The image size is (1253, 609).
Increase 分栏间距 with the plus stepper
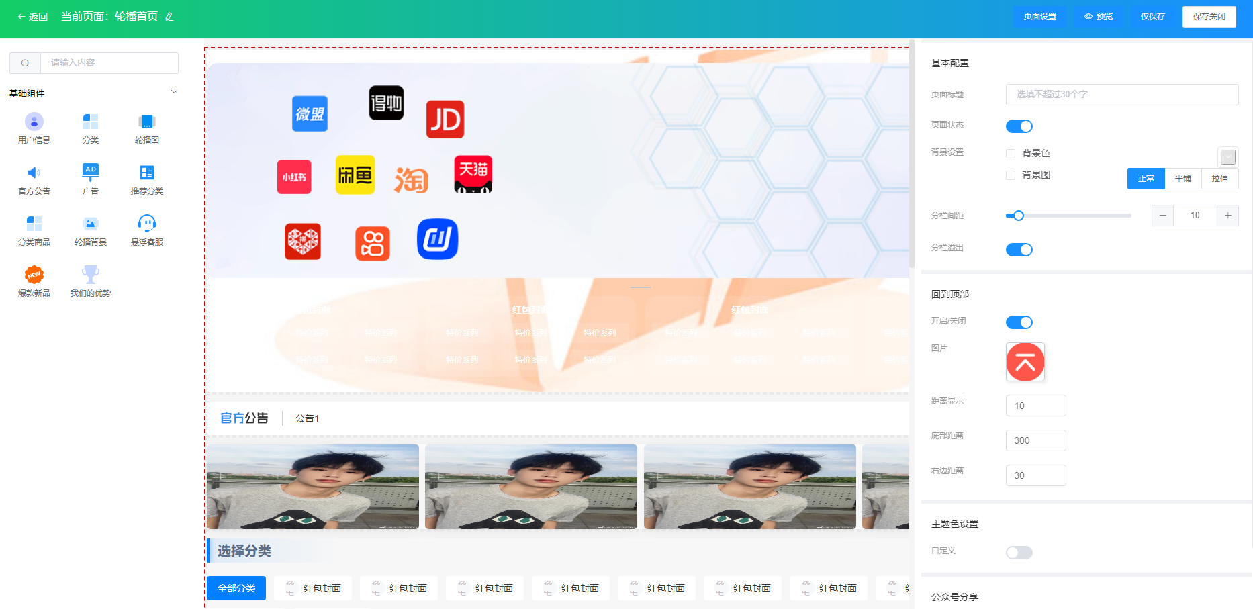pyautogui.click(x=1227, y=216)
